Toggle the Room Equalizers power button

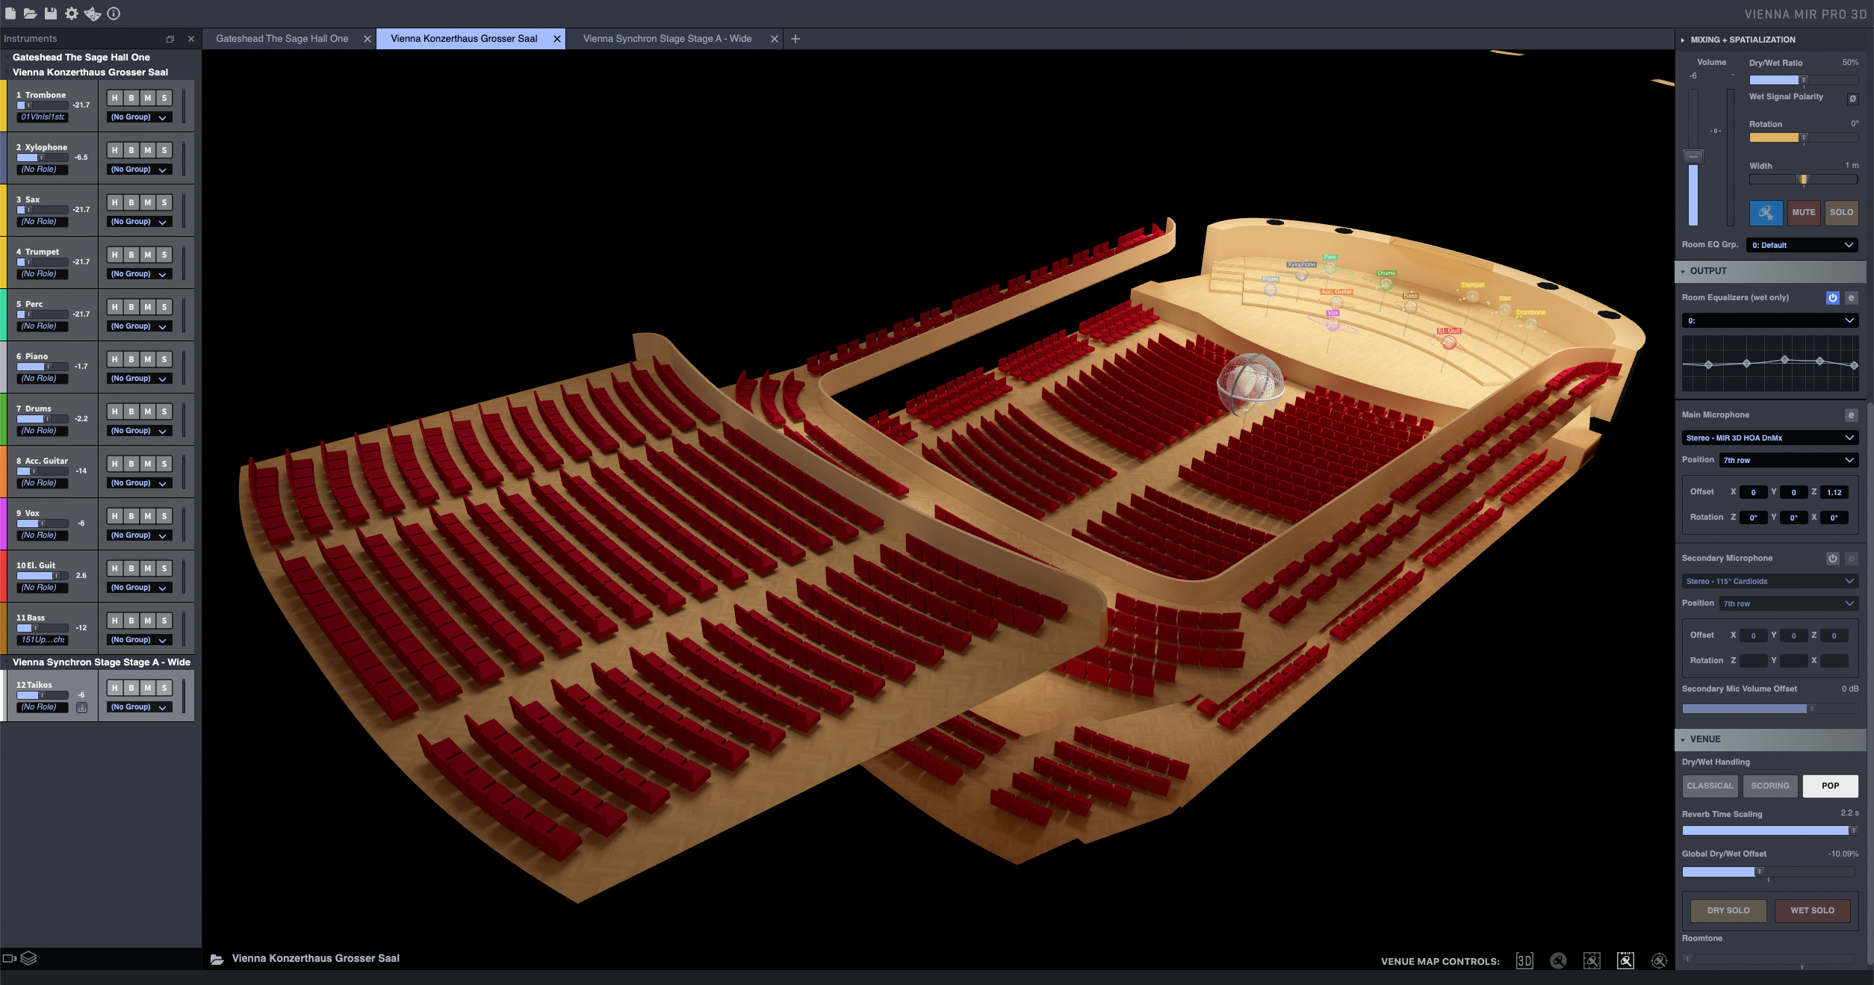click(x=1832, y=298)
